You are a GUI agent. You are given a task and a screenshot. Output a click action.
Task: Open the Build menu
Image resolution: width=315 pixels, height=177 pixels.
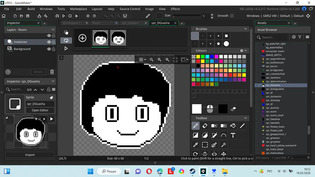pos(31,9)
